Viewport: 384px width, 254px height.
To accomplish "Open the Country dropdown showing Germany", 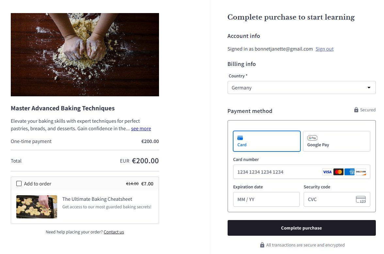I will coord(297,87).
